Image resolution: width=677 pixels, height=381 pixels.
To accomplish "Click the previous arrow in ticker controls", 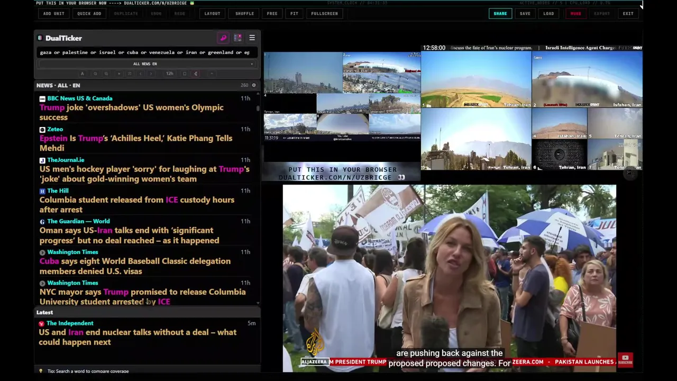I will tap(140, 74).
